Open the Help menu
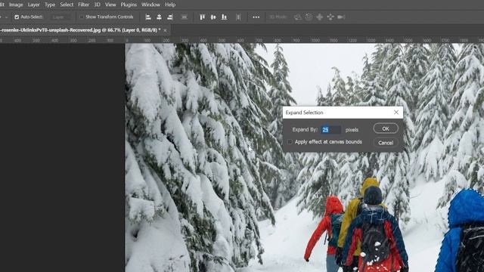Image resolution: width=484 pixels, height=272 pixels. coord(170,5)
